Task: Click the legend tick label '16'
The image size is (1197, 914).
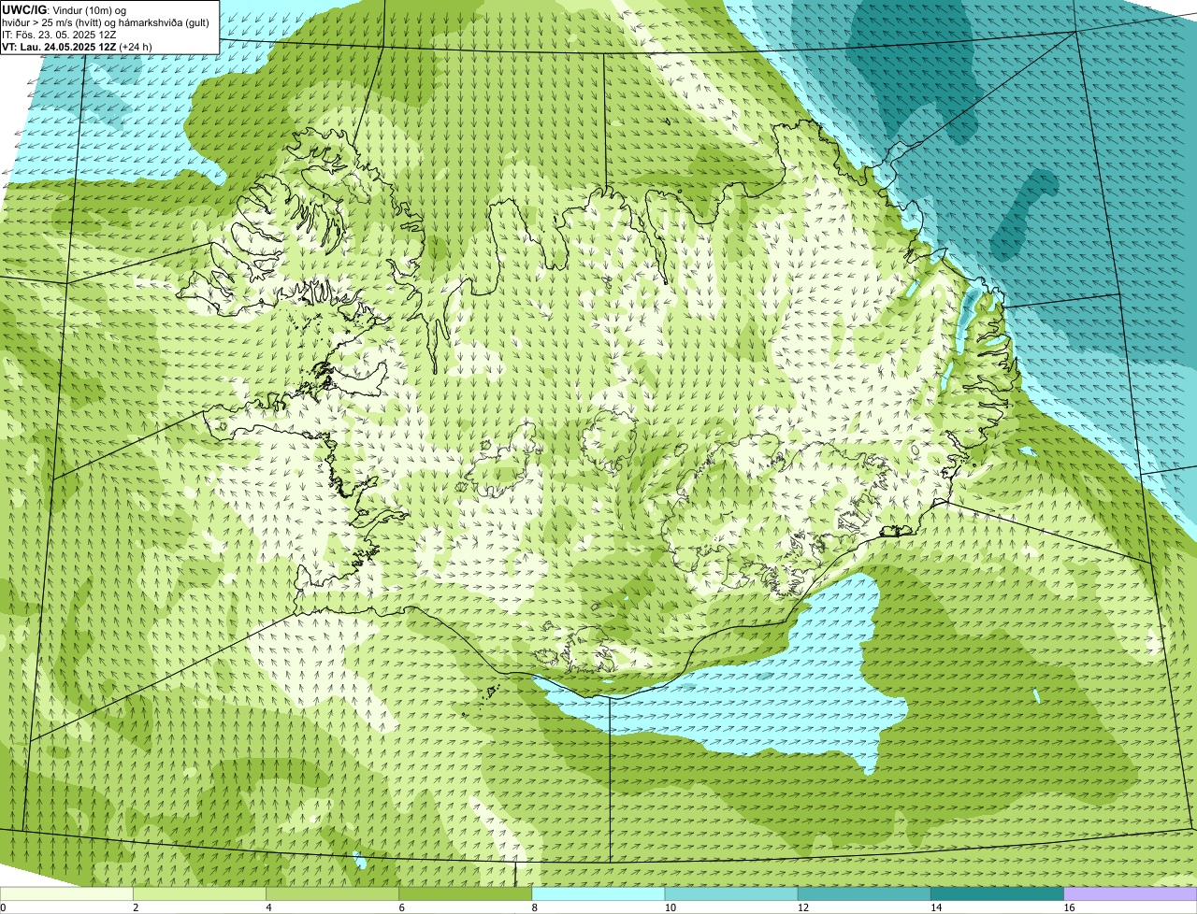Action: tap(1069, 907)
